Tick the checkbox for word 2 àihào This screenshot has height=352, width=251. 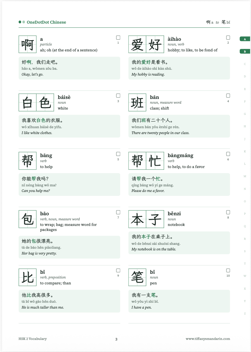(x=228, y=38)
